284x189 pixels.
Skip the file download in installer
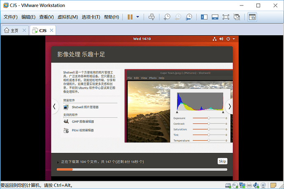pos(222,161)
